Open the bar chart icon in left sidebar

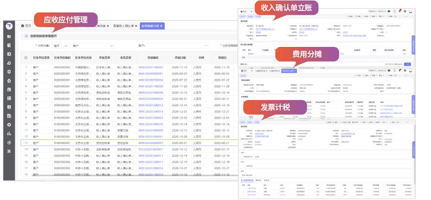tap(9, 133)
